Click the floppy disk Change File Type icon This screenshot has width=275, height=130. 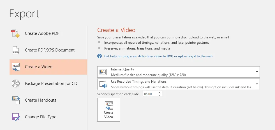pyautogui.click(x=16, y=117)
